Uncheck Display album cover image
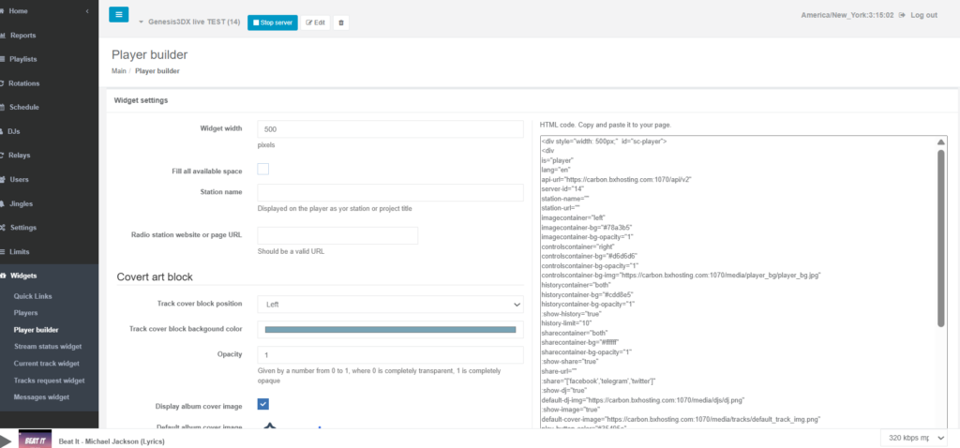 point(263,404)
